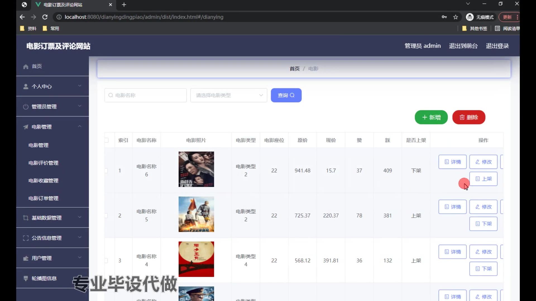Click the power icon next to 管理员管理
This screenshot has height=301, width=536.
click(x=26, y=107)
